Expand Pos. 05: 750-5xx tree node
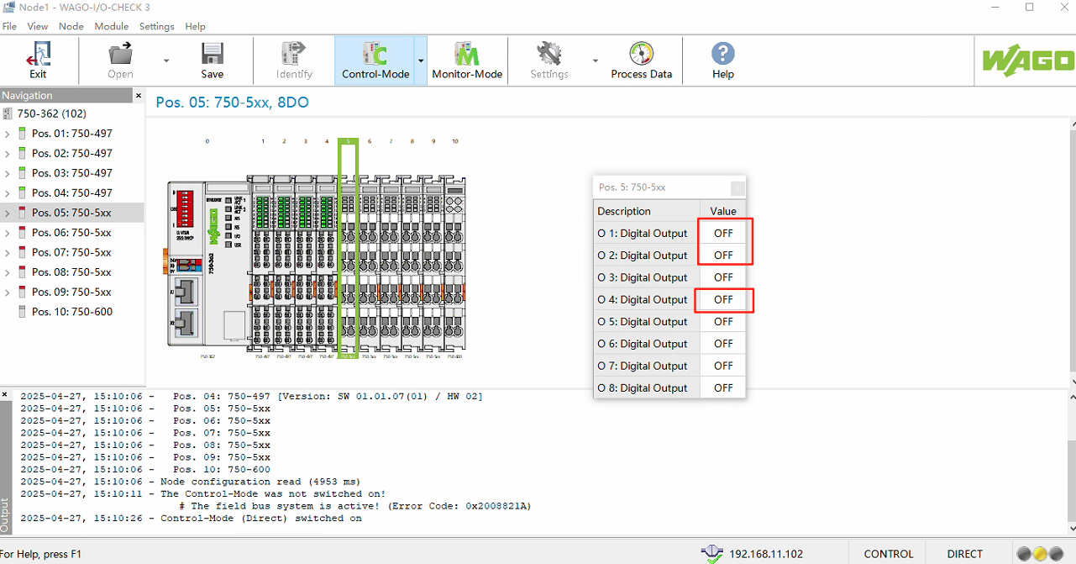1076x564 pixels. pos(8,213)
